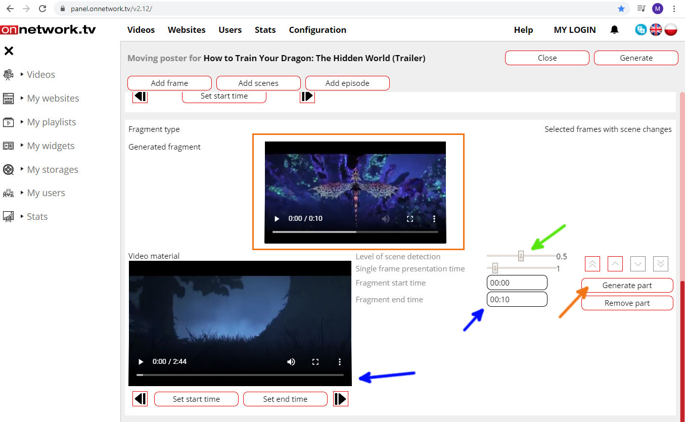This screenshot has width=685, height=422.
Task: Mute the generated fragment video
Action: pyautogui.click(x=386, y=219)
